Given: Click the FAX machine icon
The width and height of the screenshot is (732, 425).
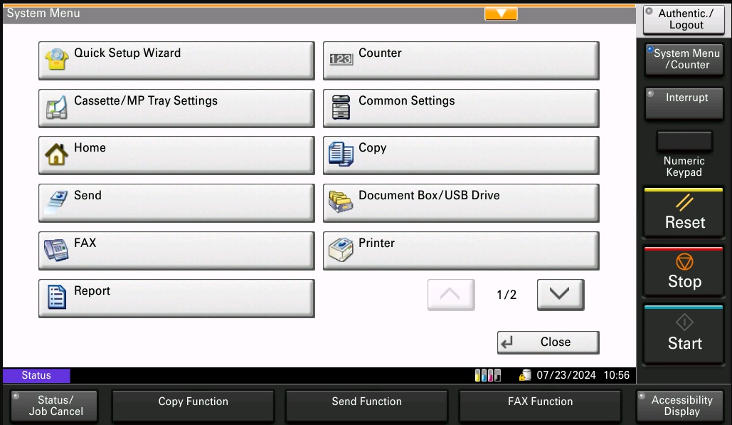Looking at the screenshot, I should coord(56,250).
